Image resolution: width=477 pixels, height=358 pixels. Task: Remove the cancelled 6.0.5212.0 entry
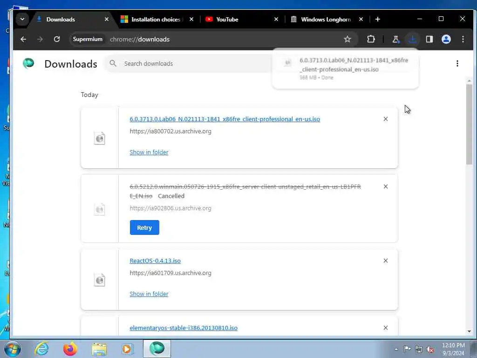tap(385, 186)
